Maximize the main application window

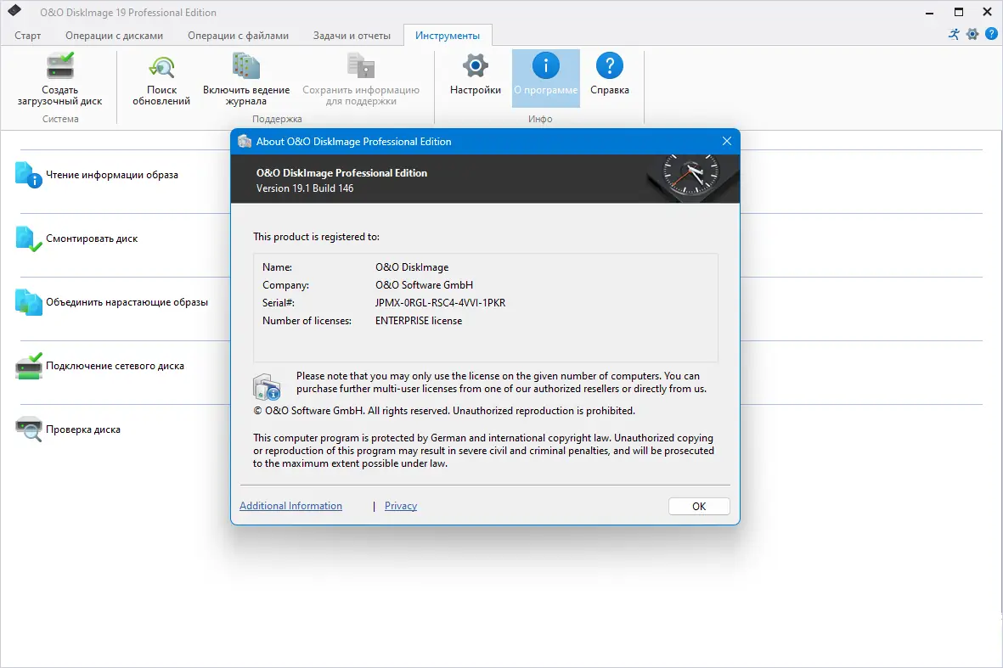[958, 12]
